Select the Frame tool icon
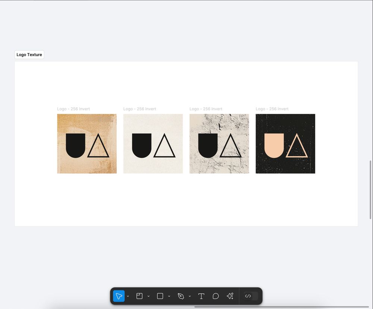Image resolution: width=373 pixels, height=309 pixels. point(140,296)
